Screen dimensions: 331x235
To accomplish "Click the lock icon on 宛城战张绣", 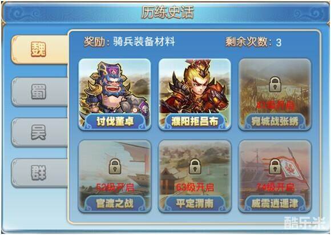I will (275, 85).
